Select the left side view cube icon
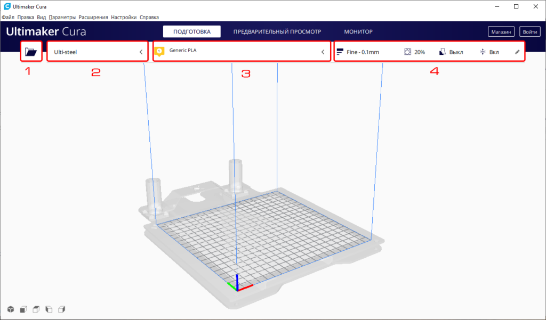The width and height of the screenshot is (546, 320). [49, 309]
